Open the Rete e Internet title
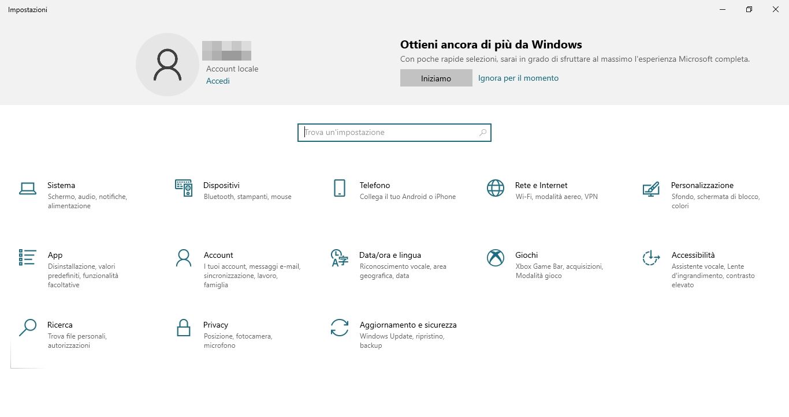Image resolution: width=789 pixels, height=417 pixels. pyautogui.click(x=541, y=185)
